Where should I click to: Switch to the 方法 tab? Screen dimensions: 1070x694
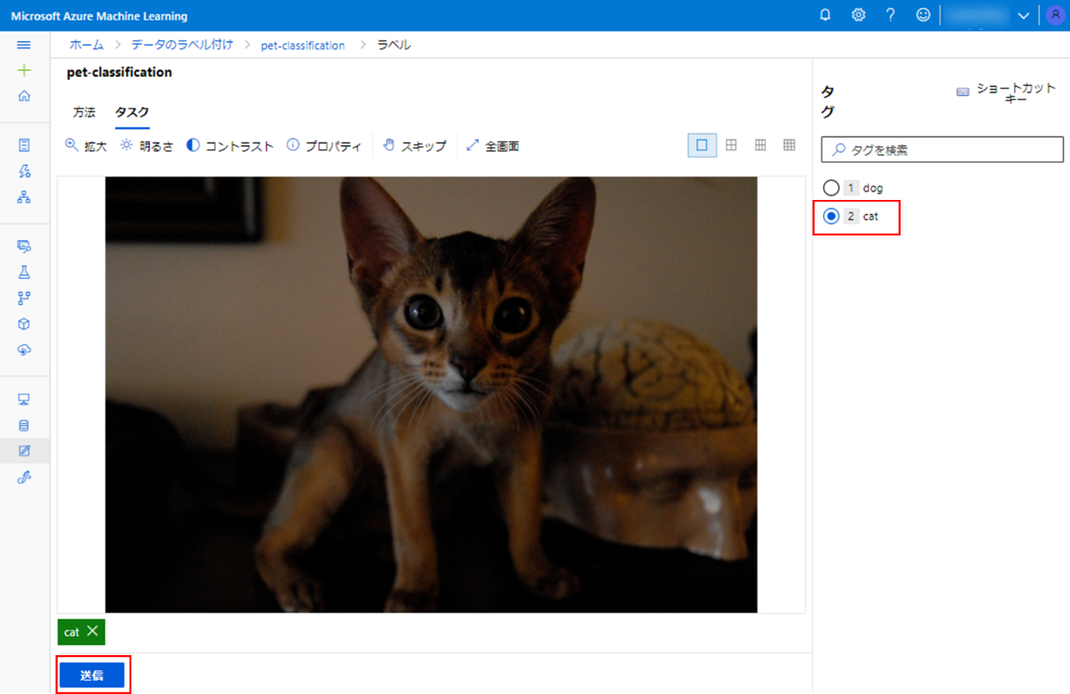point(84,112)
